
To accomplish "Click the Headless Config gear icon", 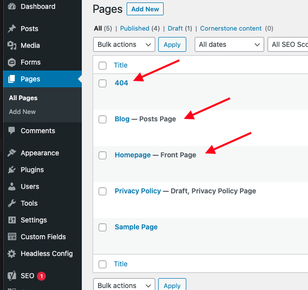I will [12, 254].
